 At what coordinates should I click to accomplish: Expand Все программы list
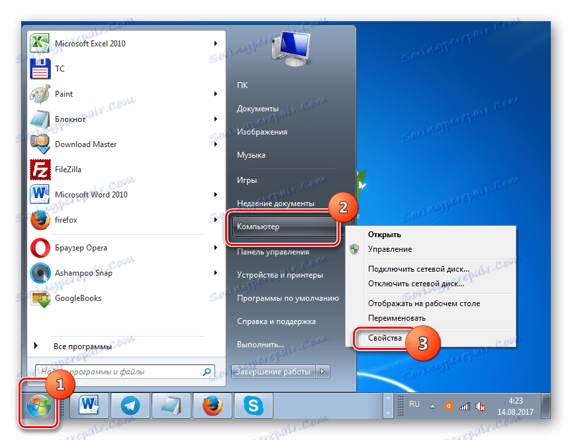pos(83,346)
